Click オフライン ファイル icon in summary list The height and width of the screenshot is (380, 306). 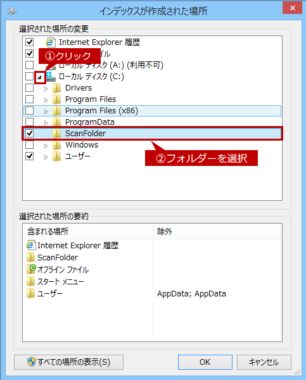tap(31, 269)
